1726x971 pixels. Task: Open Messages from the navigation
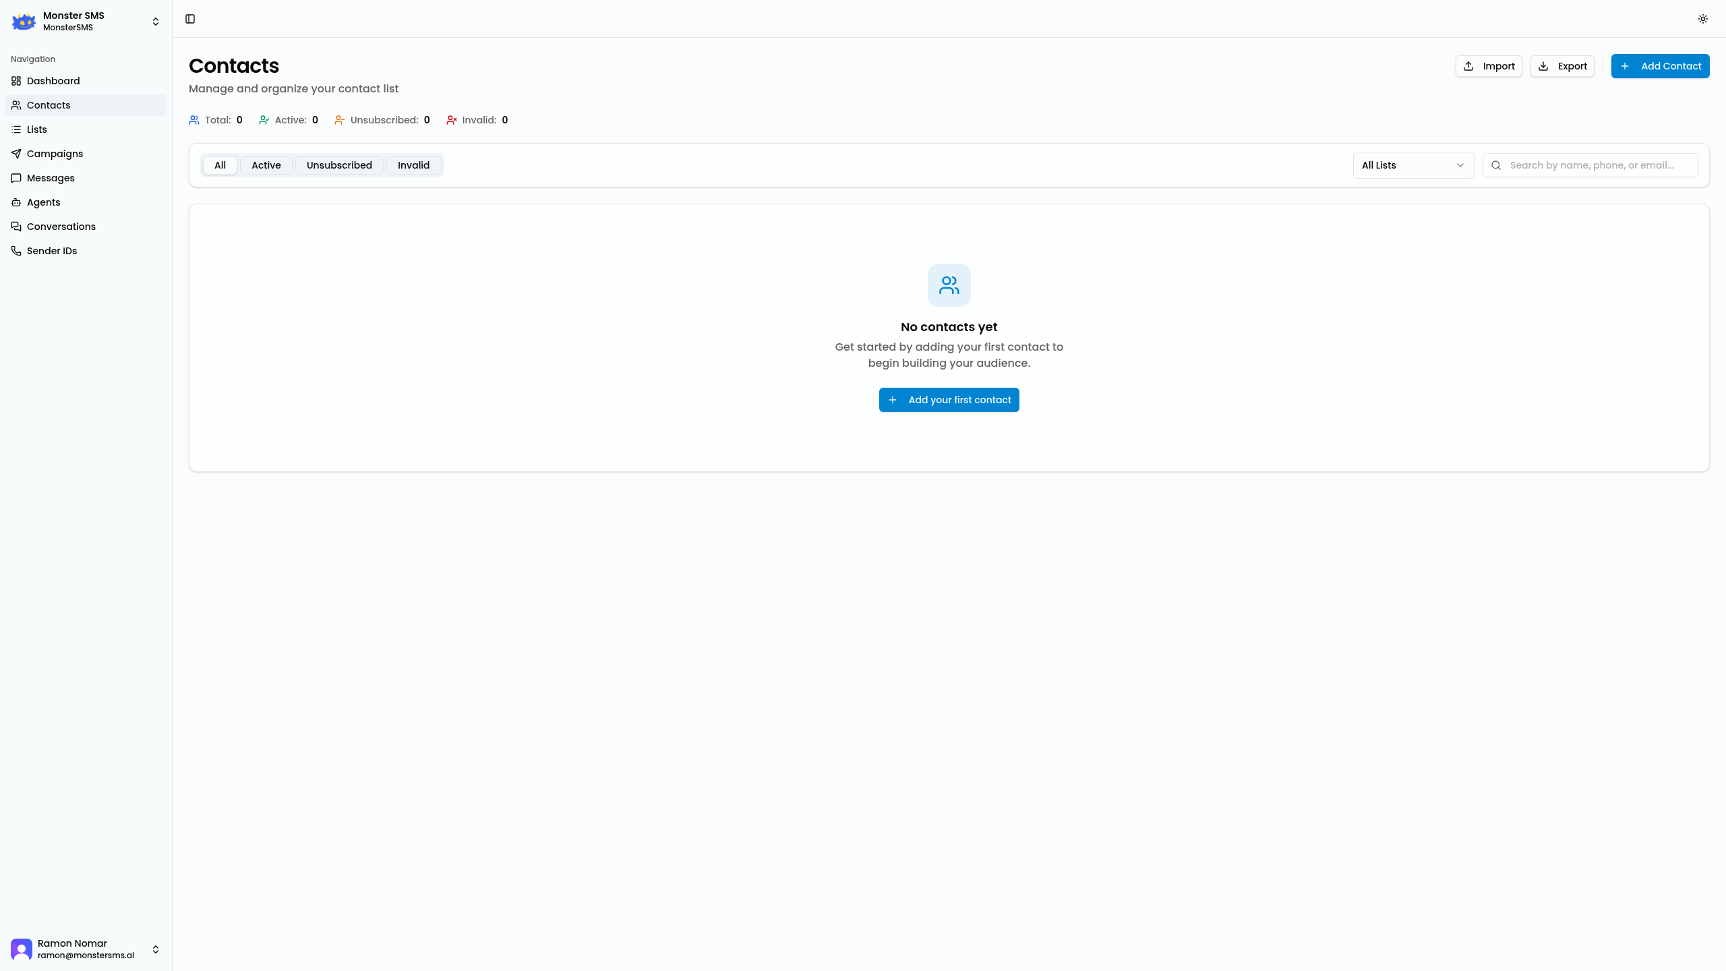click(x=86, y=178)
